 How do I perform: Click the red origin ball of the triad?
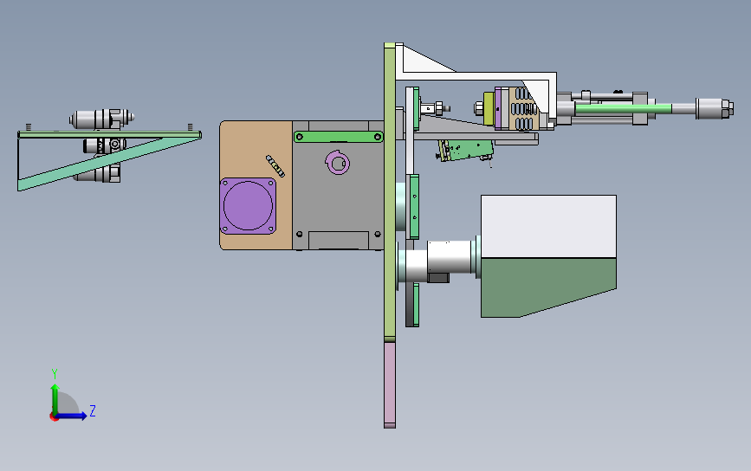[x=54, y=417]
